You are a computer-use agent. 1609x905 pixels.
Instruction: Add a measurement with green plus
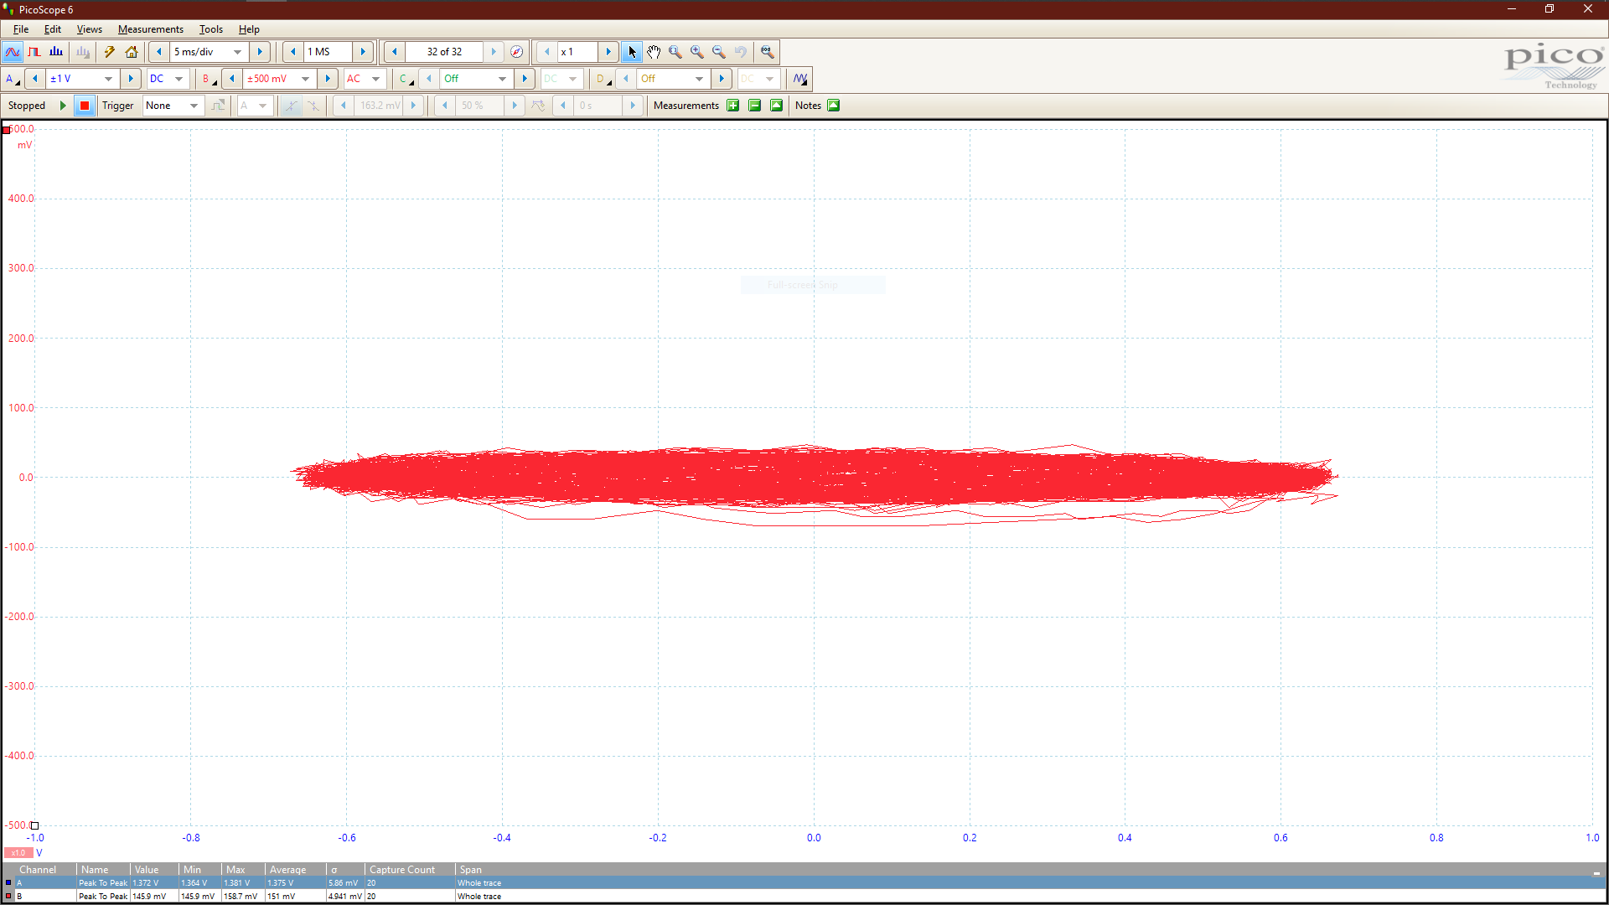pyautogui.click(x=733, y=106)
